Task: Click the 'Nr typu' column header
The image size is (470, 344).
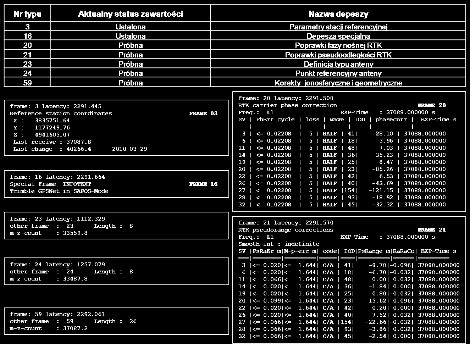Action: click(27, 14)
